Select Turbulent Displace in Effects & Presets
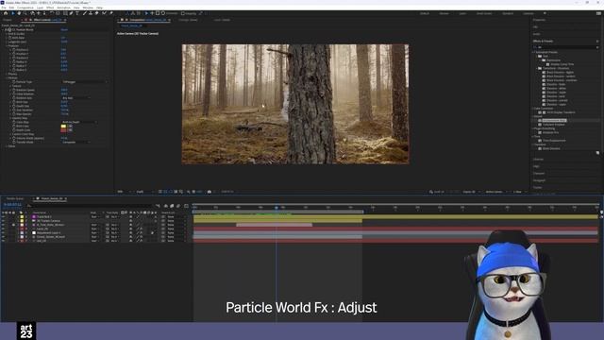This screenshot has width=604, height=340. [554, 125]
